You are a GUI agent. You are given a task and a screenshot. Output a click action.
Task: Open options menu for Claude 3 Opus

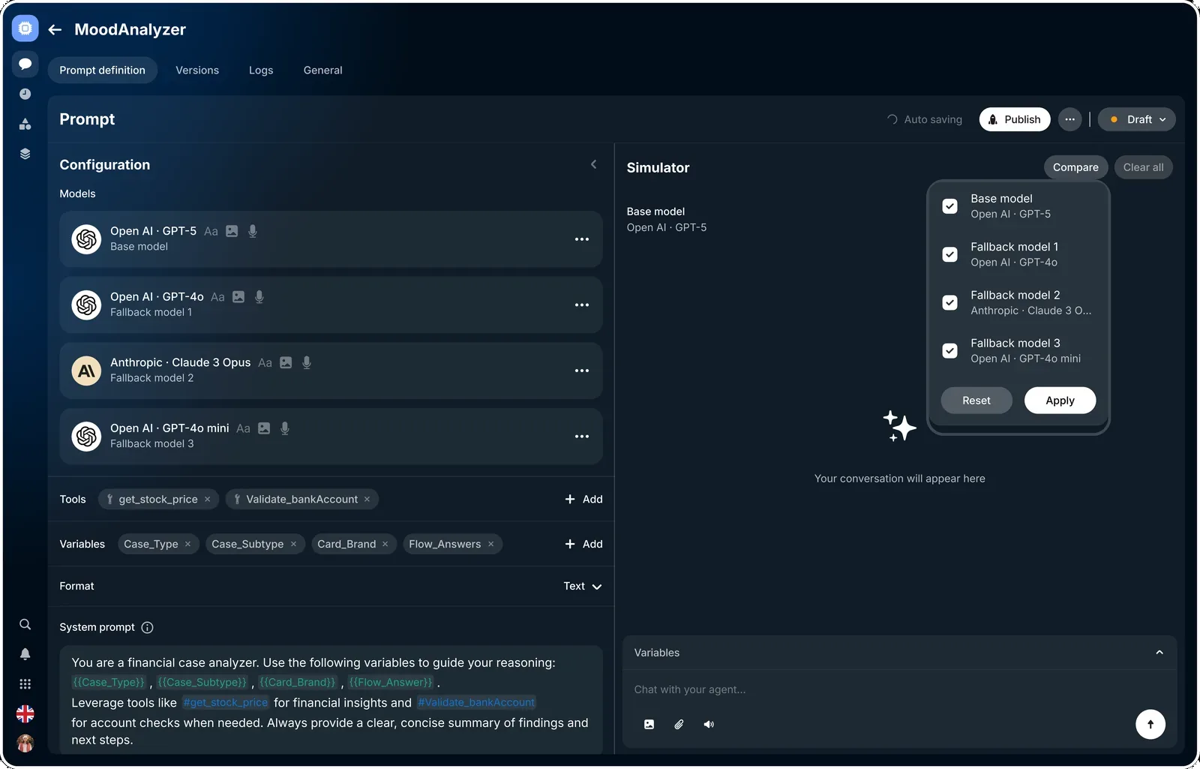pyautogui.click(x=582, y=371)
